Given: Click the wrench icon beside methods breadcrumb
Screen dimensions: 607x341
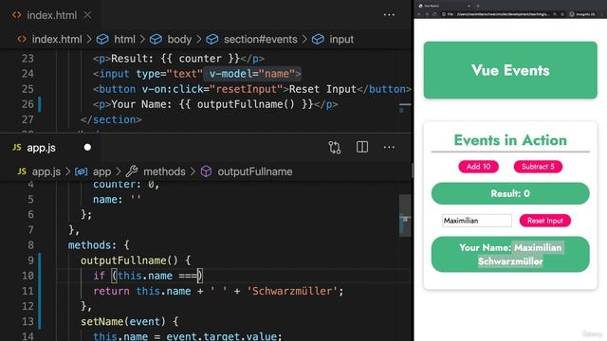Looking at the screenshot, I should point(132,171).
